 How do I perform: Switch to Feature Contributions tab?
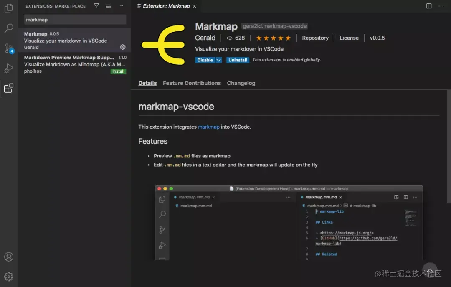pos(192,83)
